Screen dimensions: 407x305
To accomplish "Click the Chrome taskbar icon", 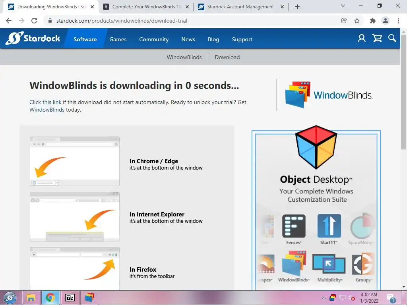I will (x=50, y=297).
